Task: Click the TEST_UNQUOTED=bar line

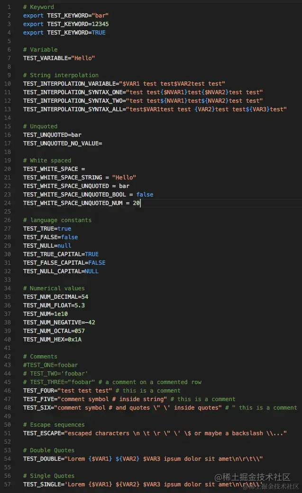Action: (52, 134)
